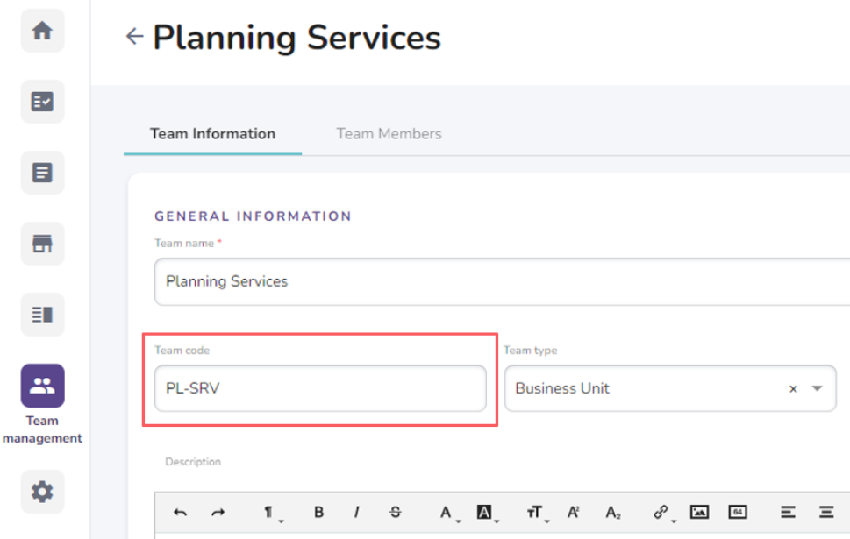Clear the Business Unit team type selection
The image size is (850, 539).
(793, 389)
